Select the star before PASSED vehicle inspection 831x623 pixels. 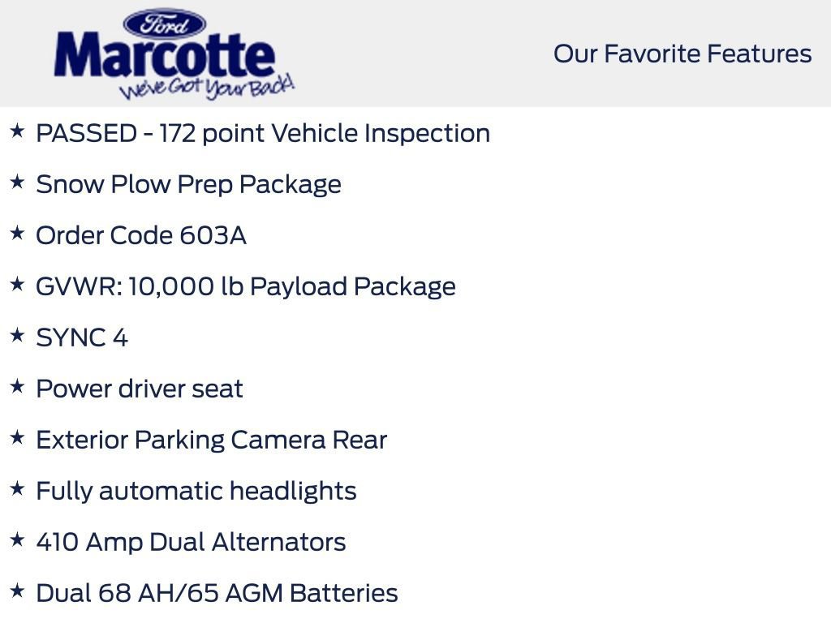click(17, 131)
